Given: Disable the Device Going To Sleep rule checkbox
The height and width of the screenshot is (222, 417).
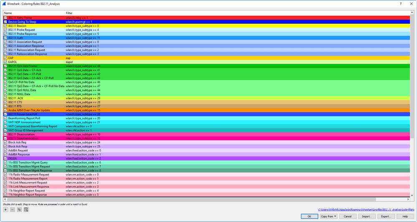Looking at the screenshot, I should [5, 22].
